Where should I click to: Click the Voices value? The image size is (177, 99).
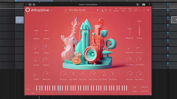click(x=116, y=9)
